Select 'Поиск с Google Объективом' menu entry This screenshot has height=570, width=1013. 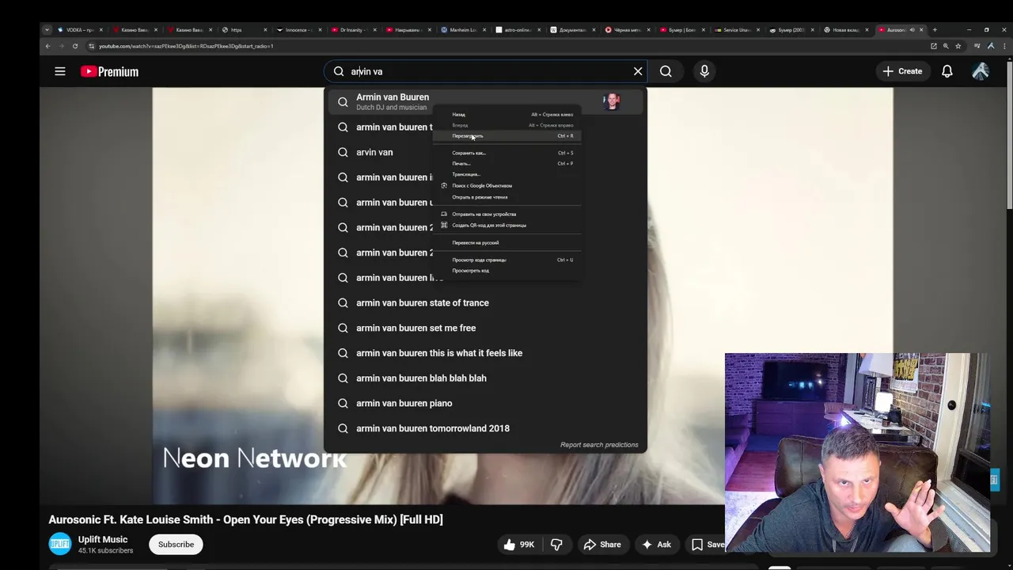506,185
